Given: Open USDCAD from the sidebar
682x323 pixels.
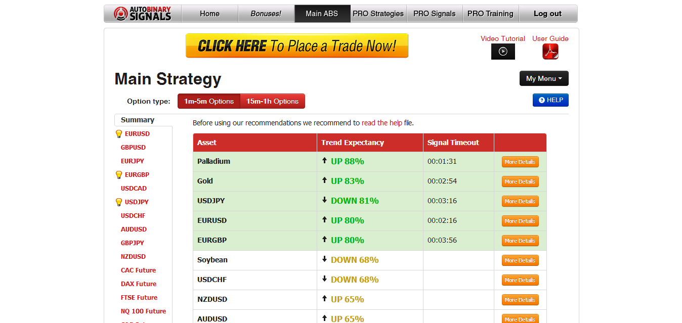Looking at the screenshot, I should coord(134,189).
